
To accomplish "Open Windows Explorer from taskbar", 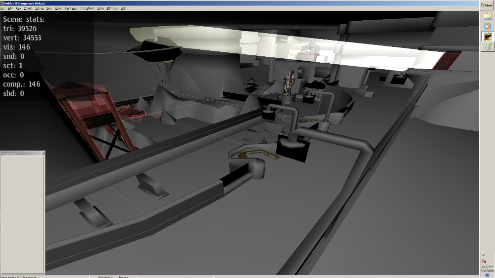I will pyautogui.click(x=488, y=16).
